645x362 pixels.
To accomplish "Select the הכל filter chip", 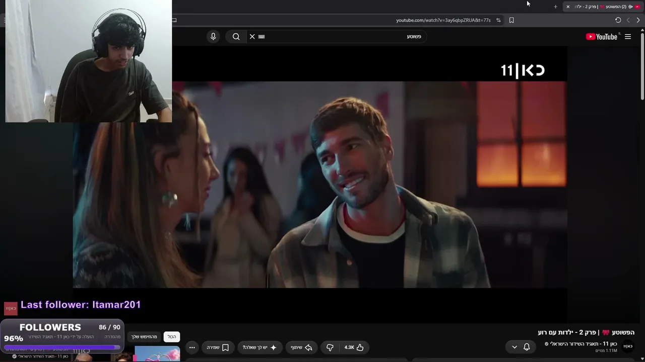I will click(172, 337).
